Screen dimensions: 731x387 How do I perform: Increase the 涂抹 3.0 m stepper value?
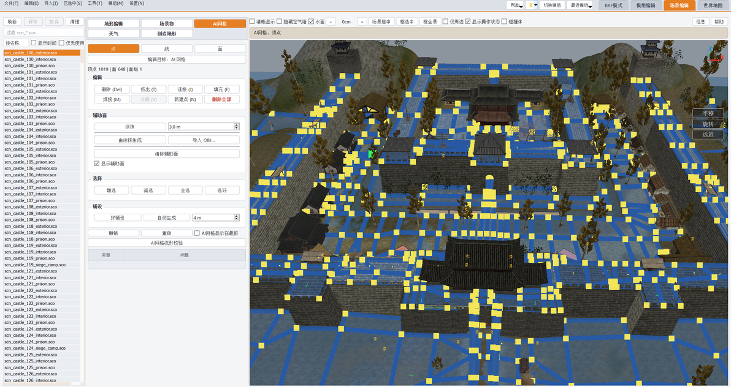(x=236, y=125)
